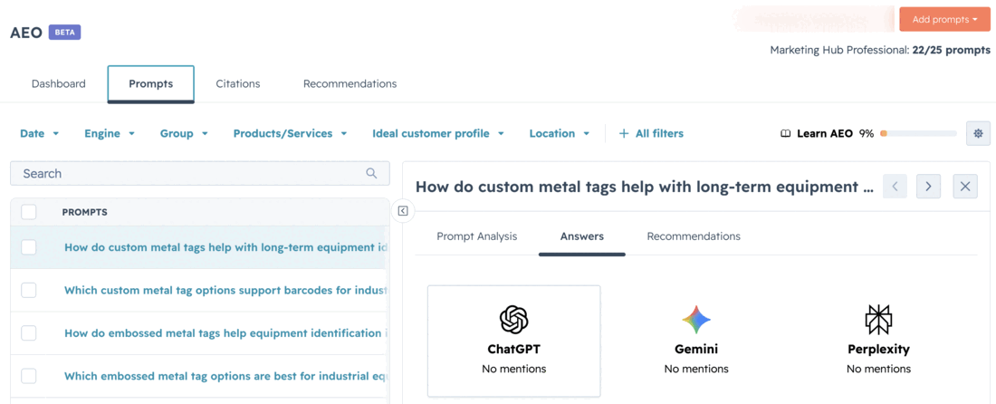Open Ideal customer profile filter
The height and width of the screenshot is (404, 996).
coord(437,133)
